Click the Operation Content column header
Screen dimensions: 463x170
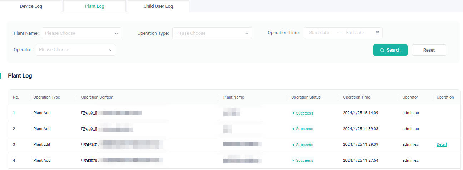[x=97, y=97]
